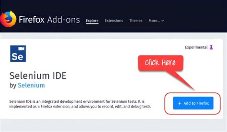This screenshot has width=227, height=132.
Task: Click the Firefox Add-ons site title
Action: pos(49,20)
